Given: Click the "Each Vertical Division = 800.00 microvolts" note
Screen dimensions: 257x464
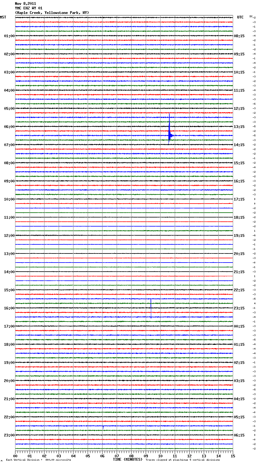Looking at the screenshot, I should click(x=38, y=460).
